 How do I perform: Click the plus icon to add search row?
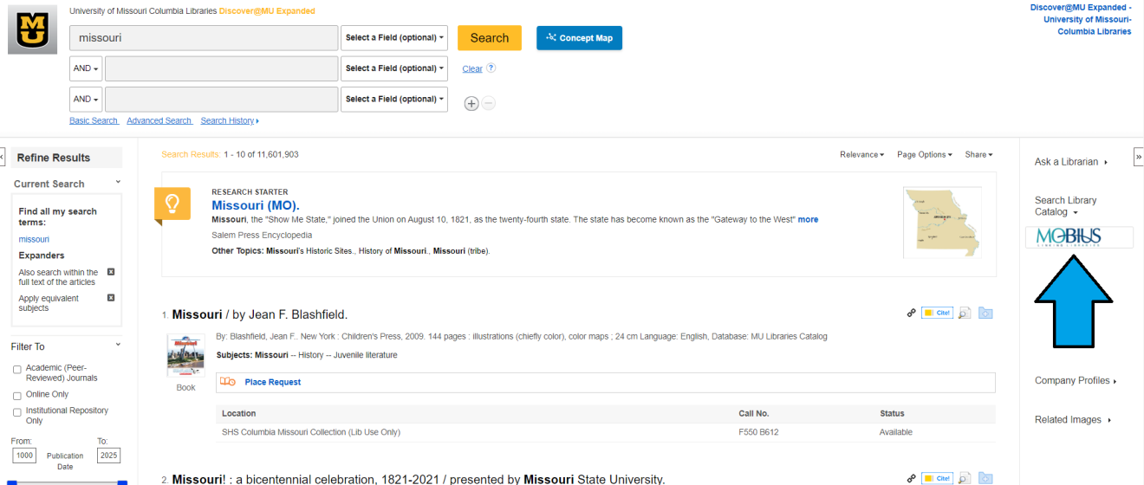pyautogui.click(x=471, y=103)
